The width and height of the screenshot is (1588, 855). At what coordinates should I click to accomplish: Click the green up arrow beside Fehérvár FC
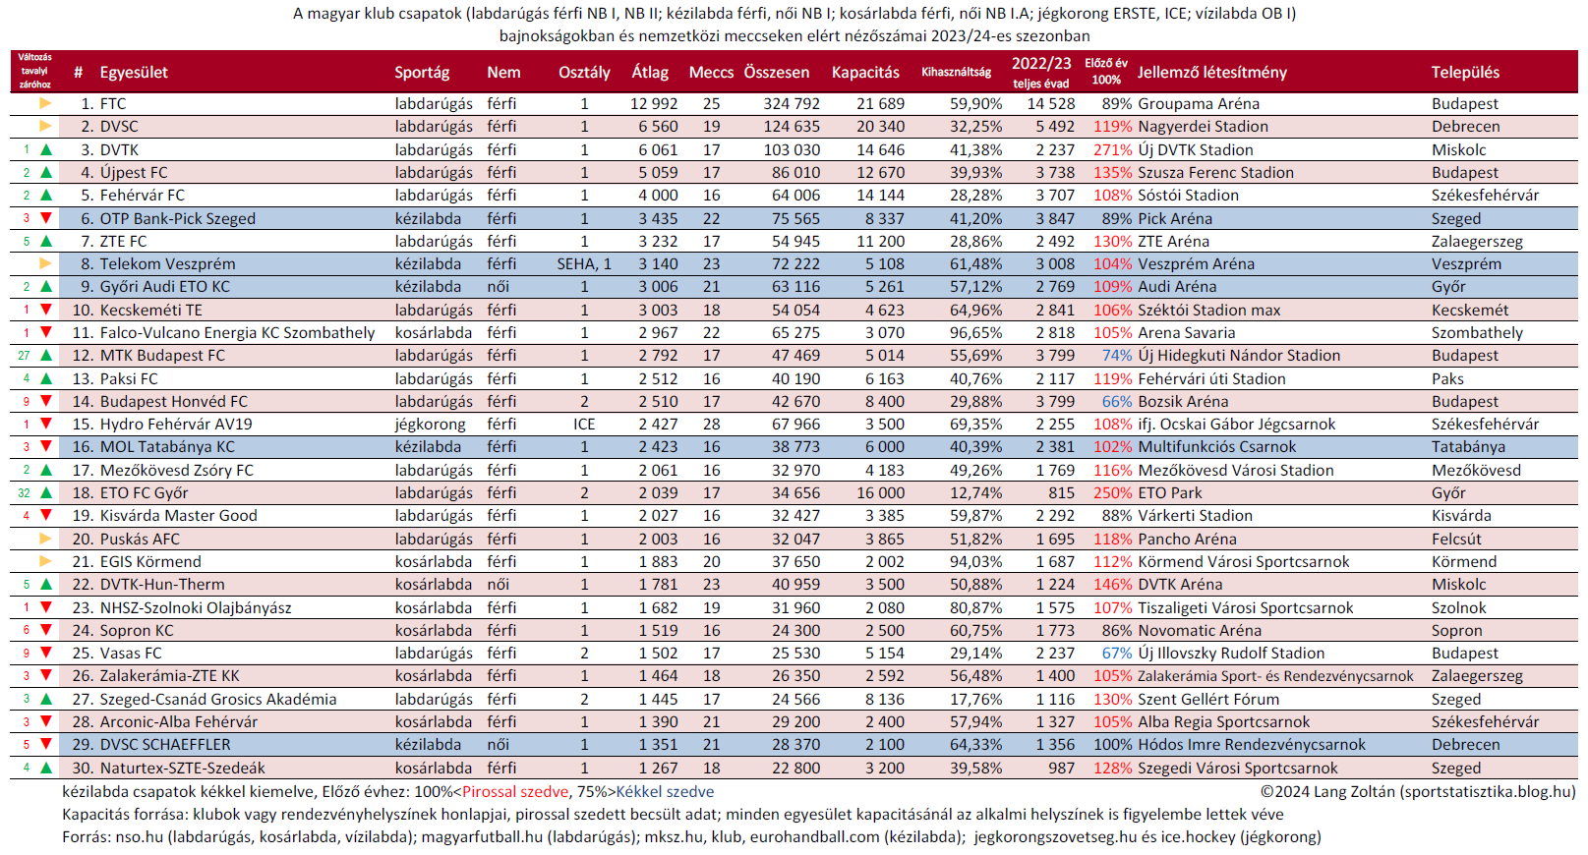point(45,195)
